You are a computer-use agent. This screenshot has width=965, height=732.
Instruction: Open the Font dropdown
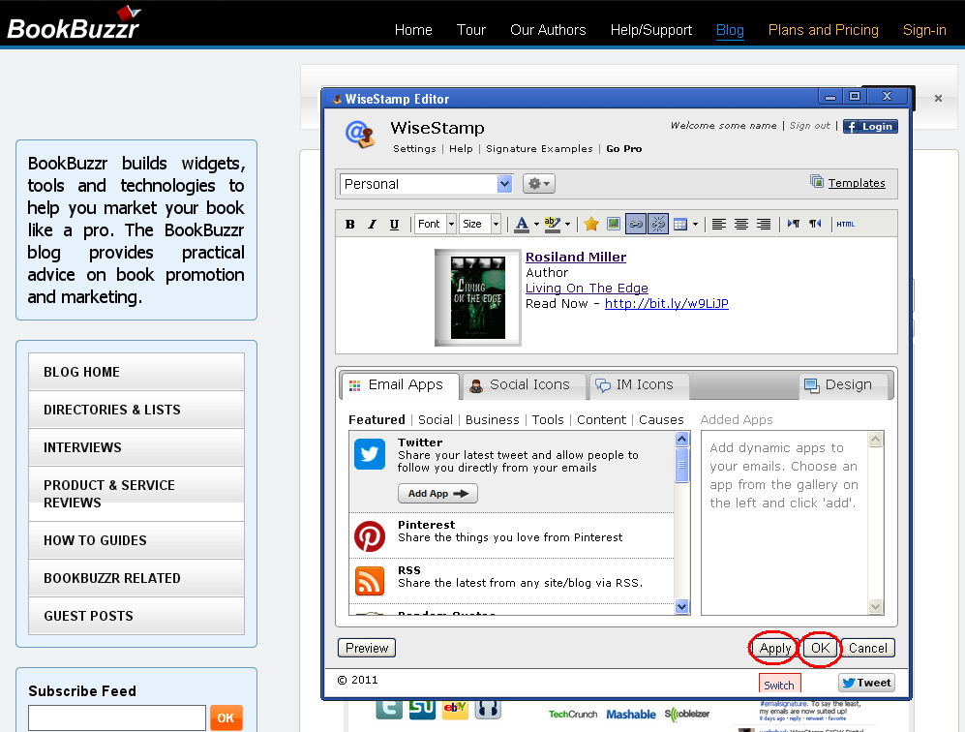tap(435, 225)
